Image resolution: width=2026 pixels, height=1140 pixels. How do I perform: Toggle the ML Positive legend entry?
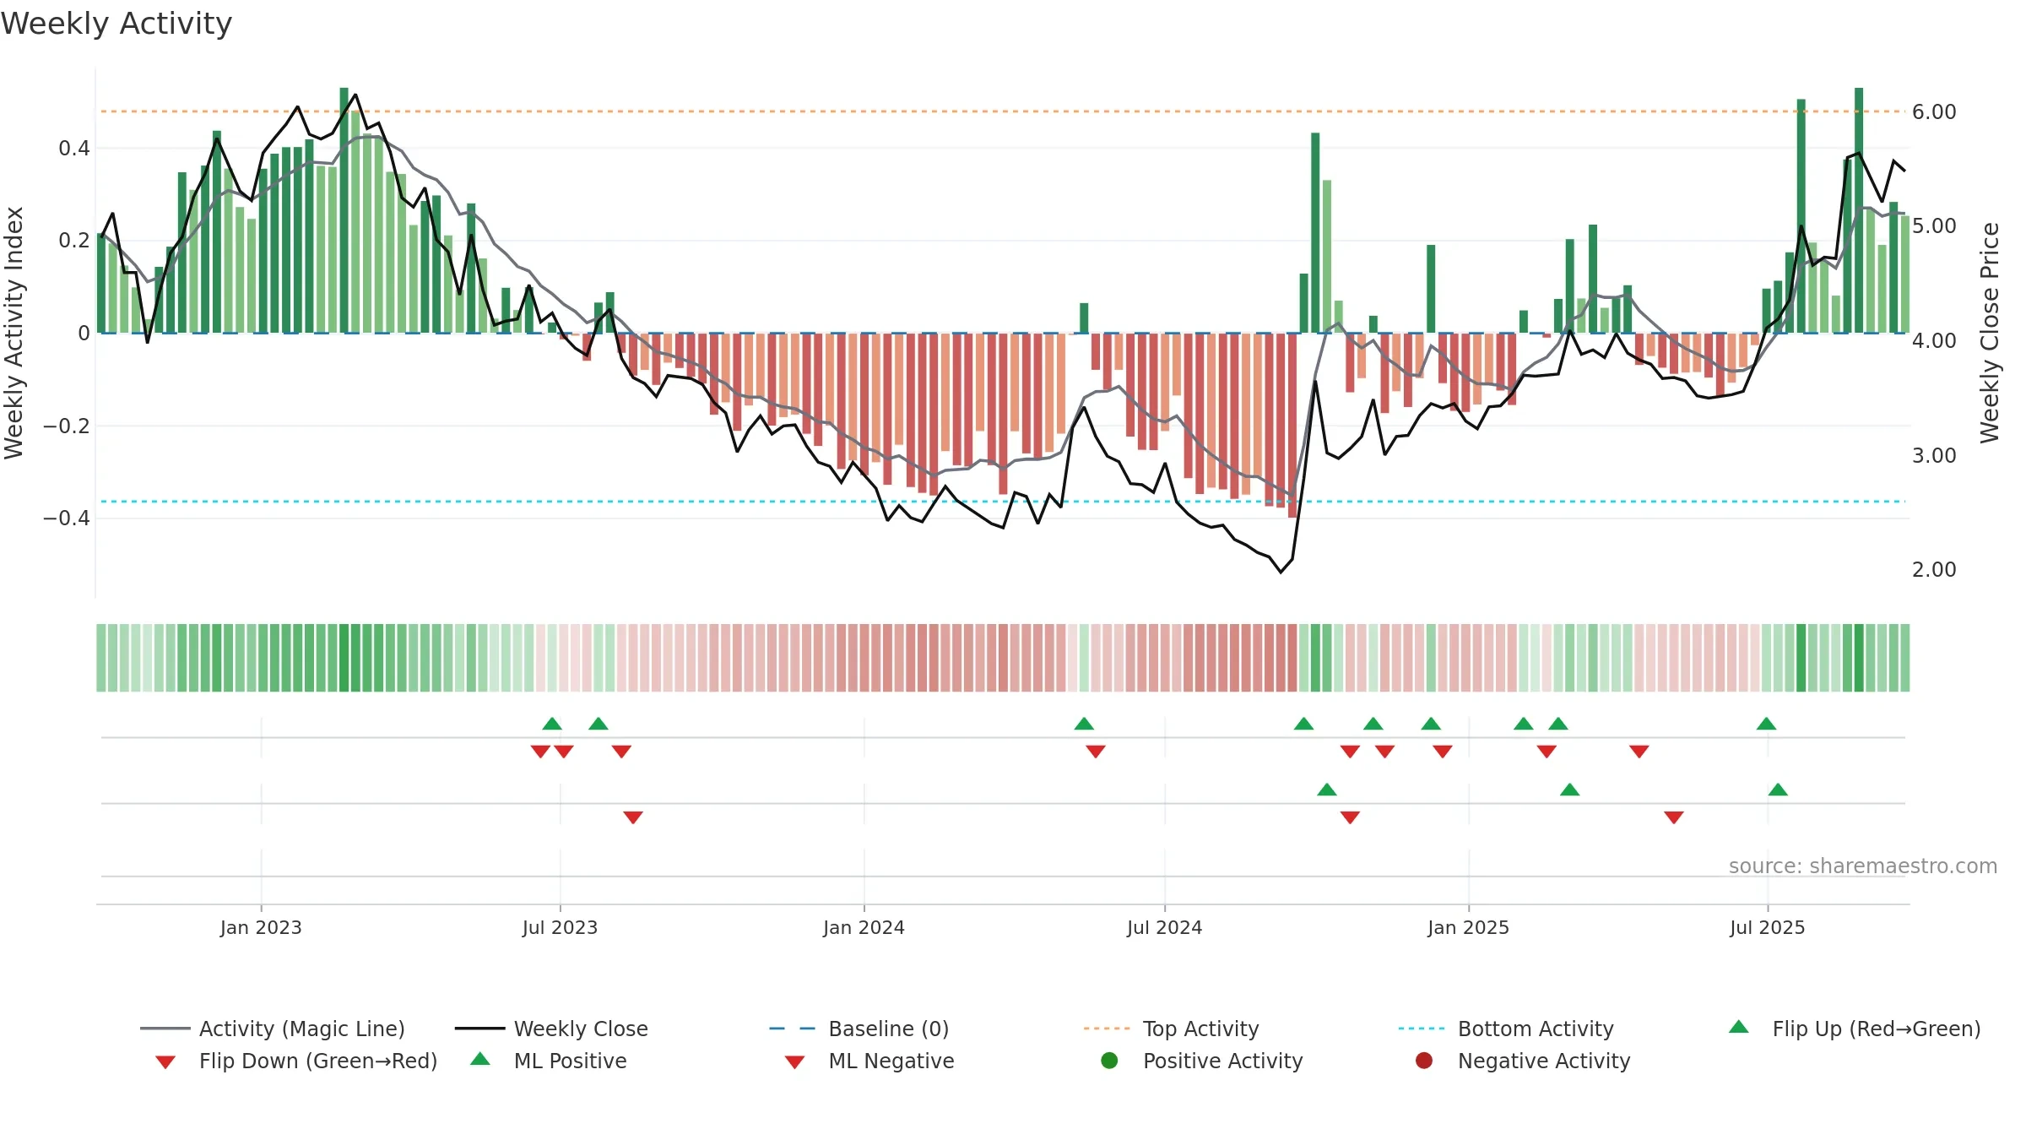[549, 1061]
